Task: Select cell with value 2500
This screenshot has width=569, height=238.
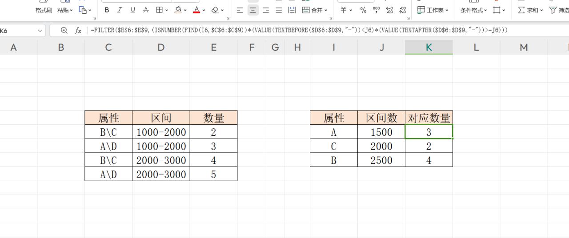Action: [381, 160]
